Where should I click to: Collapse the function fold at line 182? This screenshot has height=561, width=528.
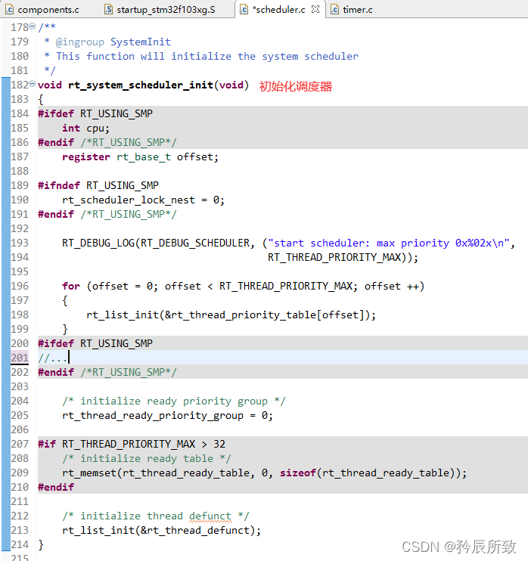33,84
